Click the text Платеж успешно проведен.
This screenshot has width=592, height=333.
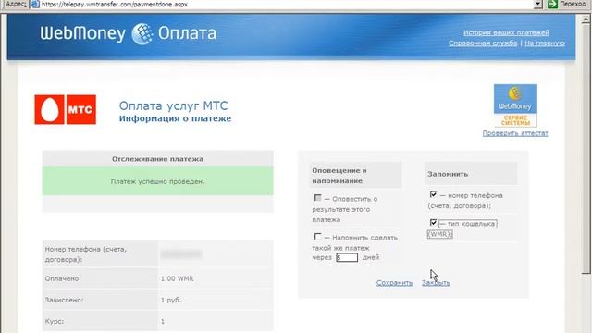(x=157, y=181)
